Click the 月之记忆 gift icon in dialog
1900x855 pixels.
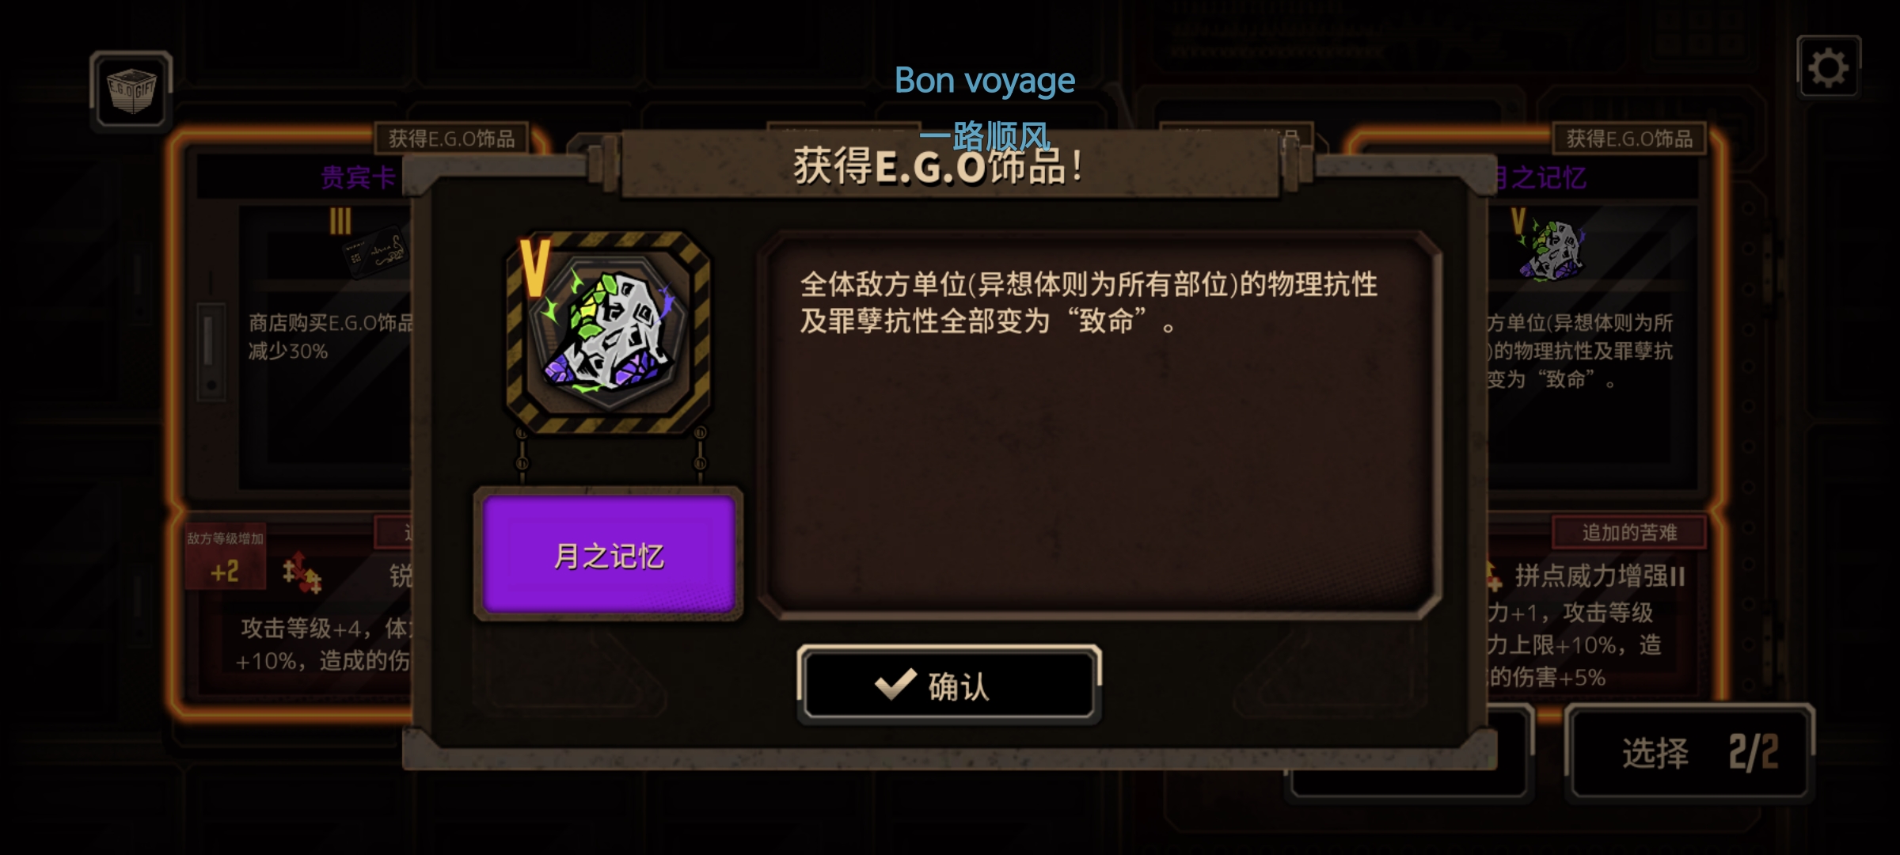pos(608,332)
